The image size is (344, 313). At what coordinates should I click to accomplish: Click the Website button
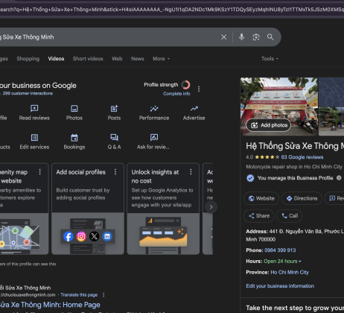261,198
